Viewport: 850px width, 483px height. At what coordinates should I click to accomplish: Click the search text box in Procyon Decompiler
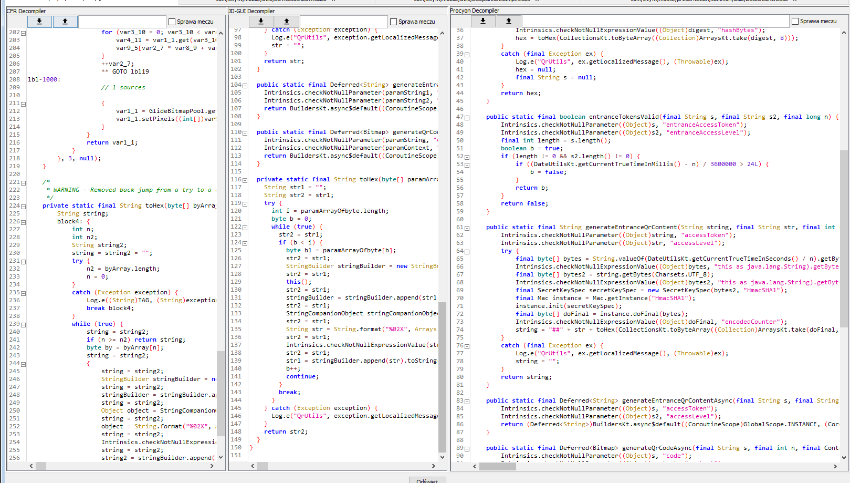coord(655,21)
